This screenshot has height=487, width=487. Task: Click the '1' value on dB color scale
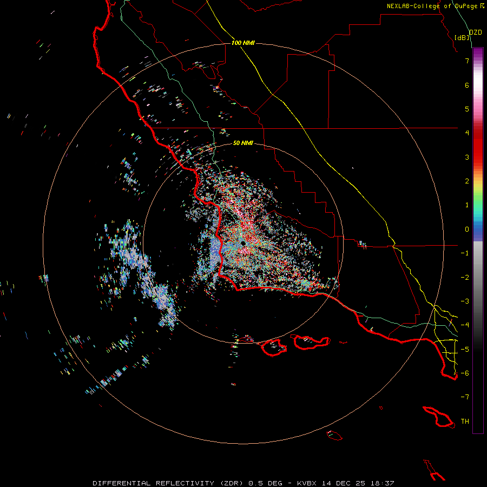point(467,205)
